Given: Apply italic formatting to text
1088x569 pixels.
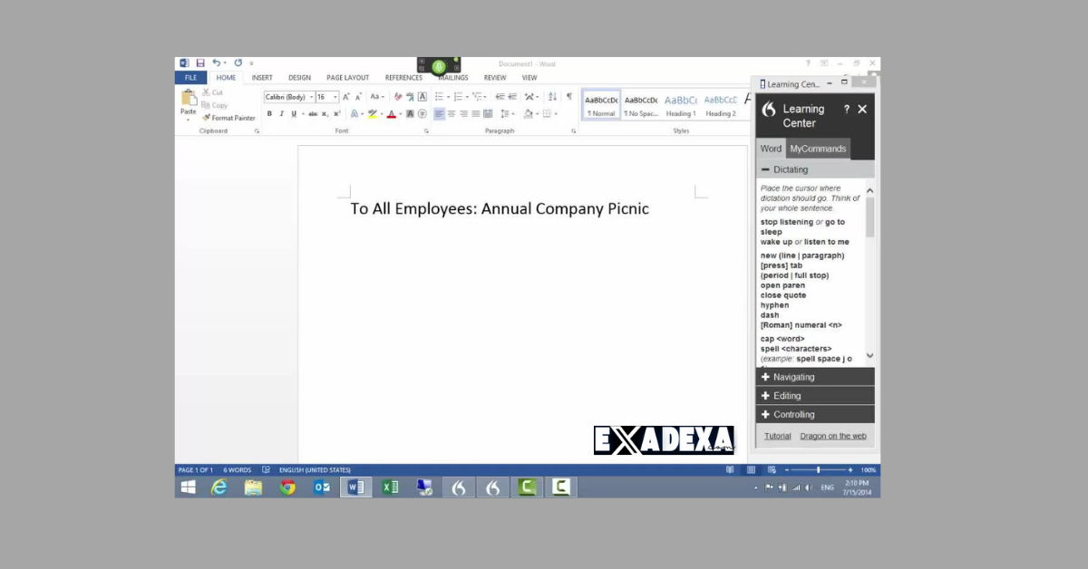Looking at the screenshot, I should [x=281, y=114].
